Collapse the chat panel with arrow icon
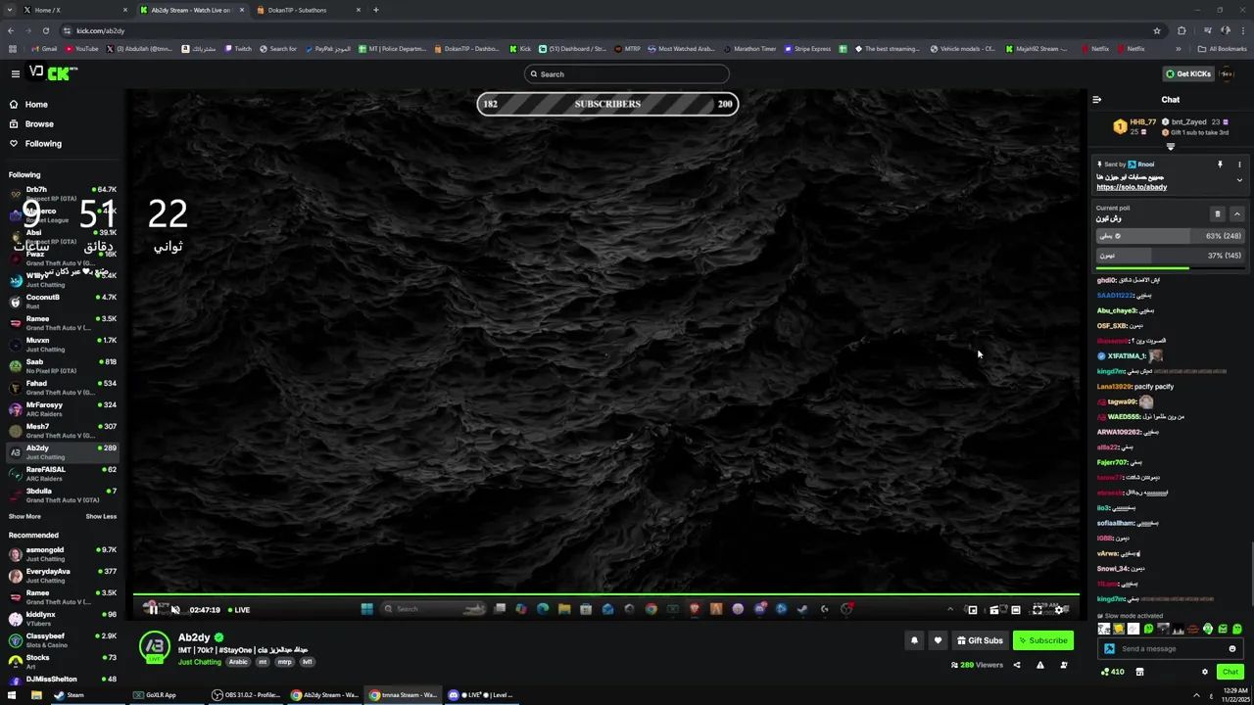This screenshot has width=1254, height=705. 1096,99
